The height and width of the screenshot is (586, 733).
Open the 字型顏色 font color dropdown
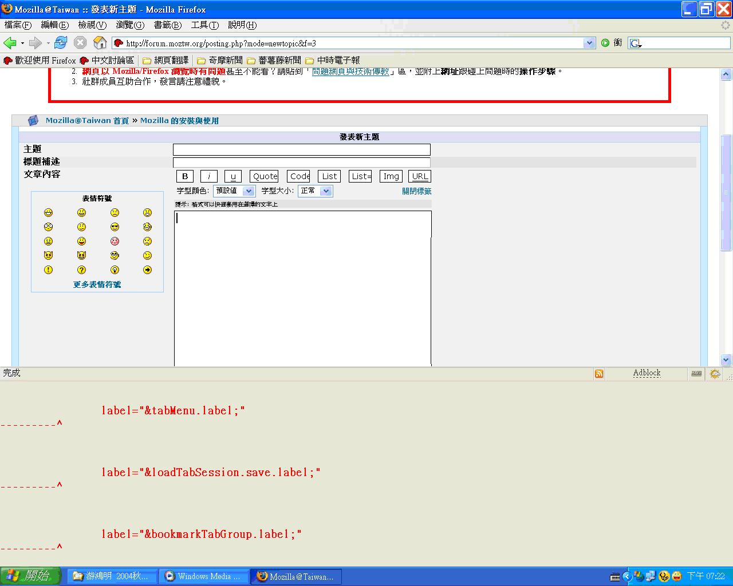click(234, 191)
